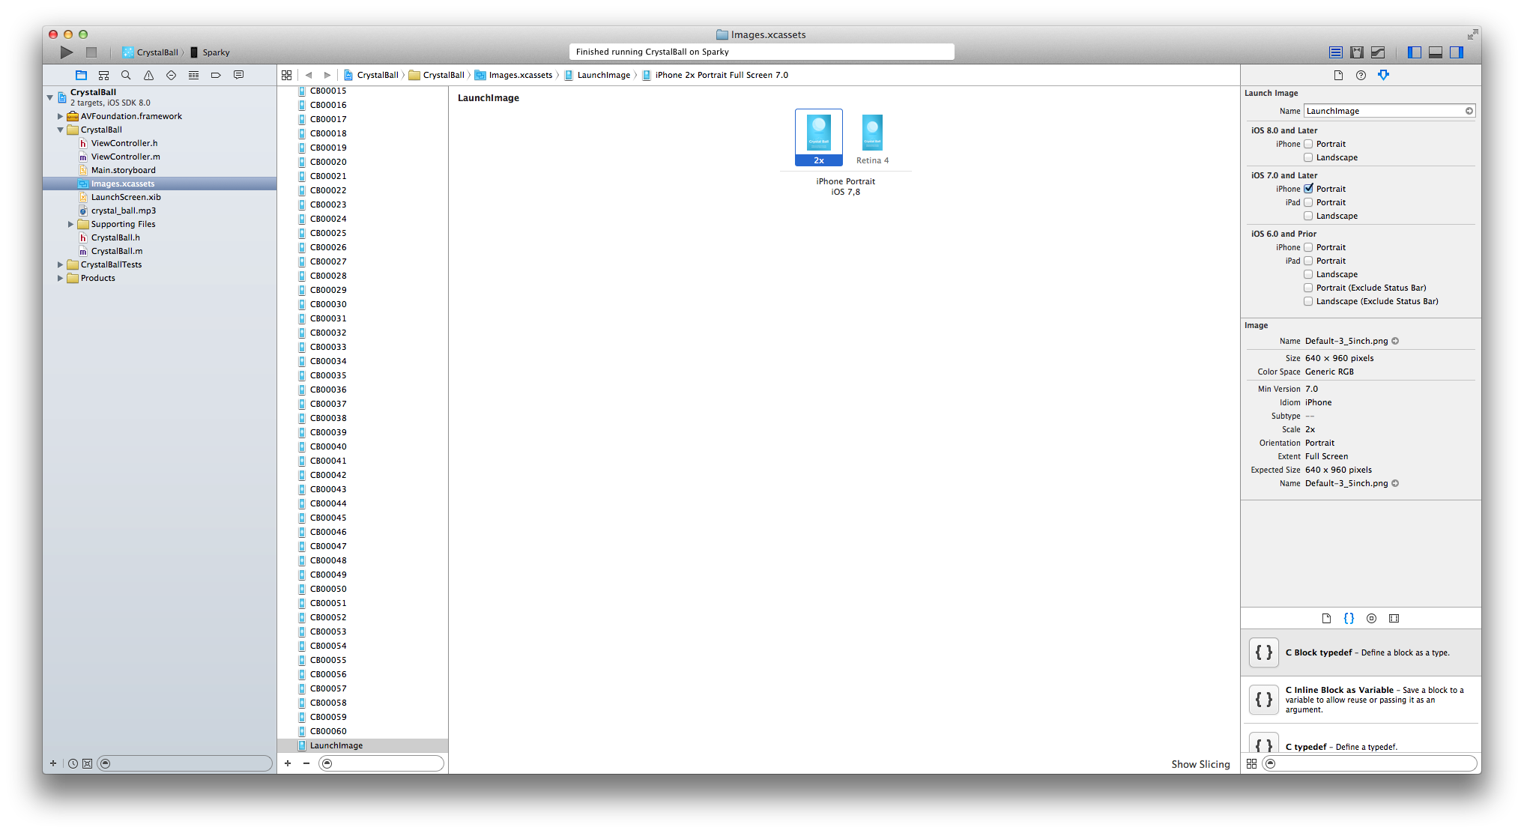Expand the Supporting Files group
Viewport: 1524px width, 833px height.
71,224
